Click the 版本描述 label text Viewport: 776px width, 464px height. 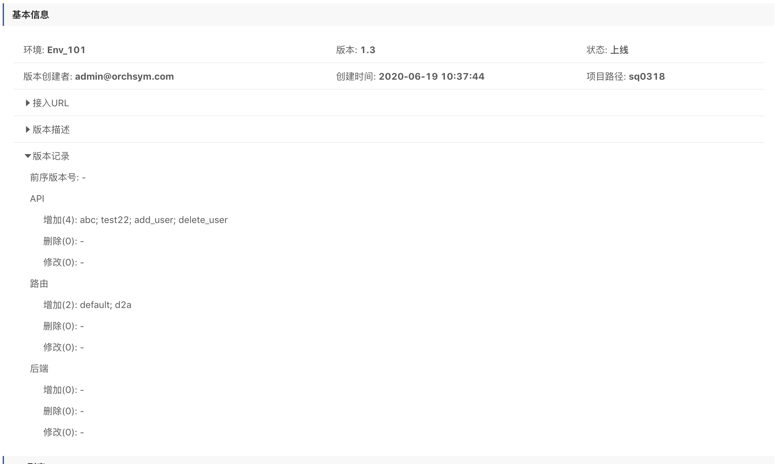(x=51, y=130)
